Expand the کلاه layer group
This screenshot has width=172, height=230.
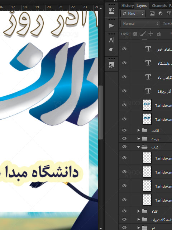(x=139, y=211)
